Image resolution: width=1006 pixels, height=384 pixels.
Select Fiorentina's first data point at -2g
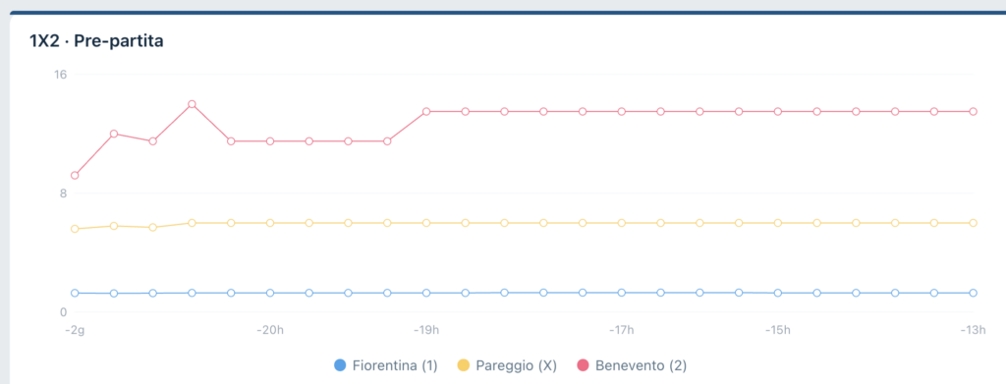[75, 293]
